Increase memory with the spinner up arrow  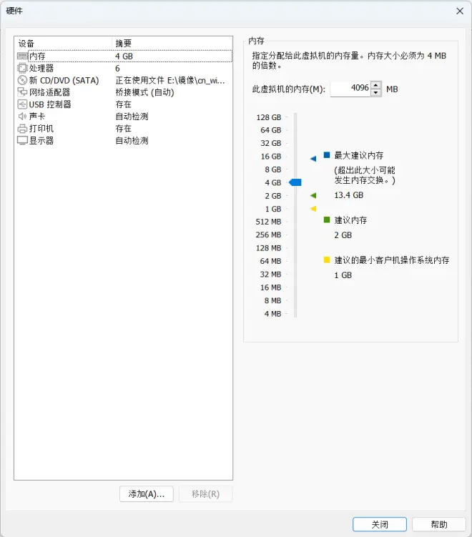(x=376, y=85)
